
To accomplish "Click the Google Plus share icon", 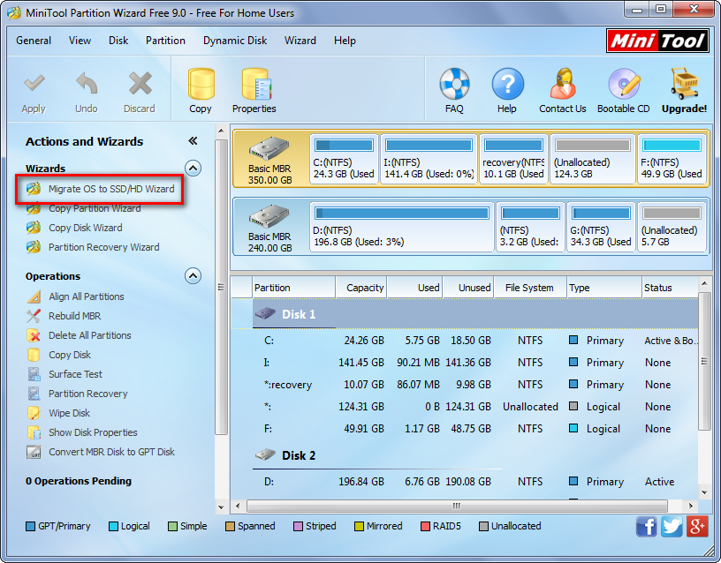I will coord(697,526).
